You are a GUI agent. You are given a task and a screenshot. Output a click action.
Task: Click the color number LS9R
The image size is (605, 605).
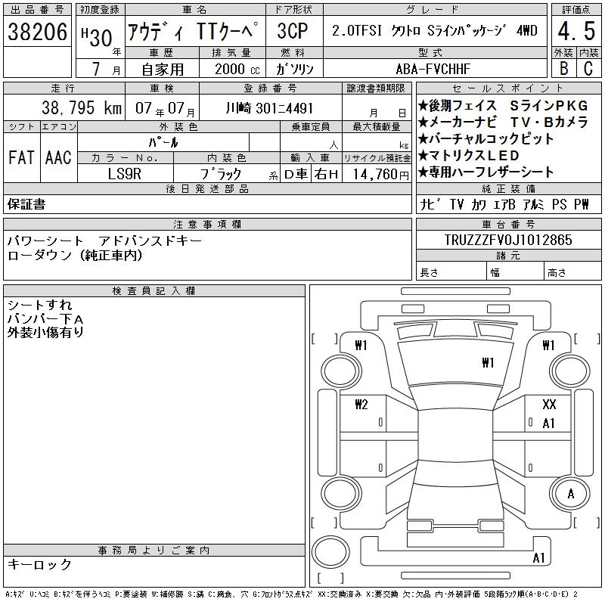pyautogui.click(x=125, y=173)
